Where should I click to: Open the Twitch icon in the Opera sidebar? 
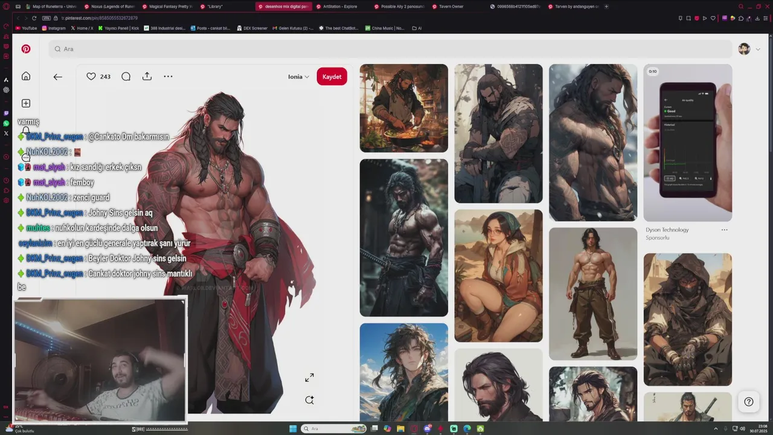tap(6, 113)
